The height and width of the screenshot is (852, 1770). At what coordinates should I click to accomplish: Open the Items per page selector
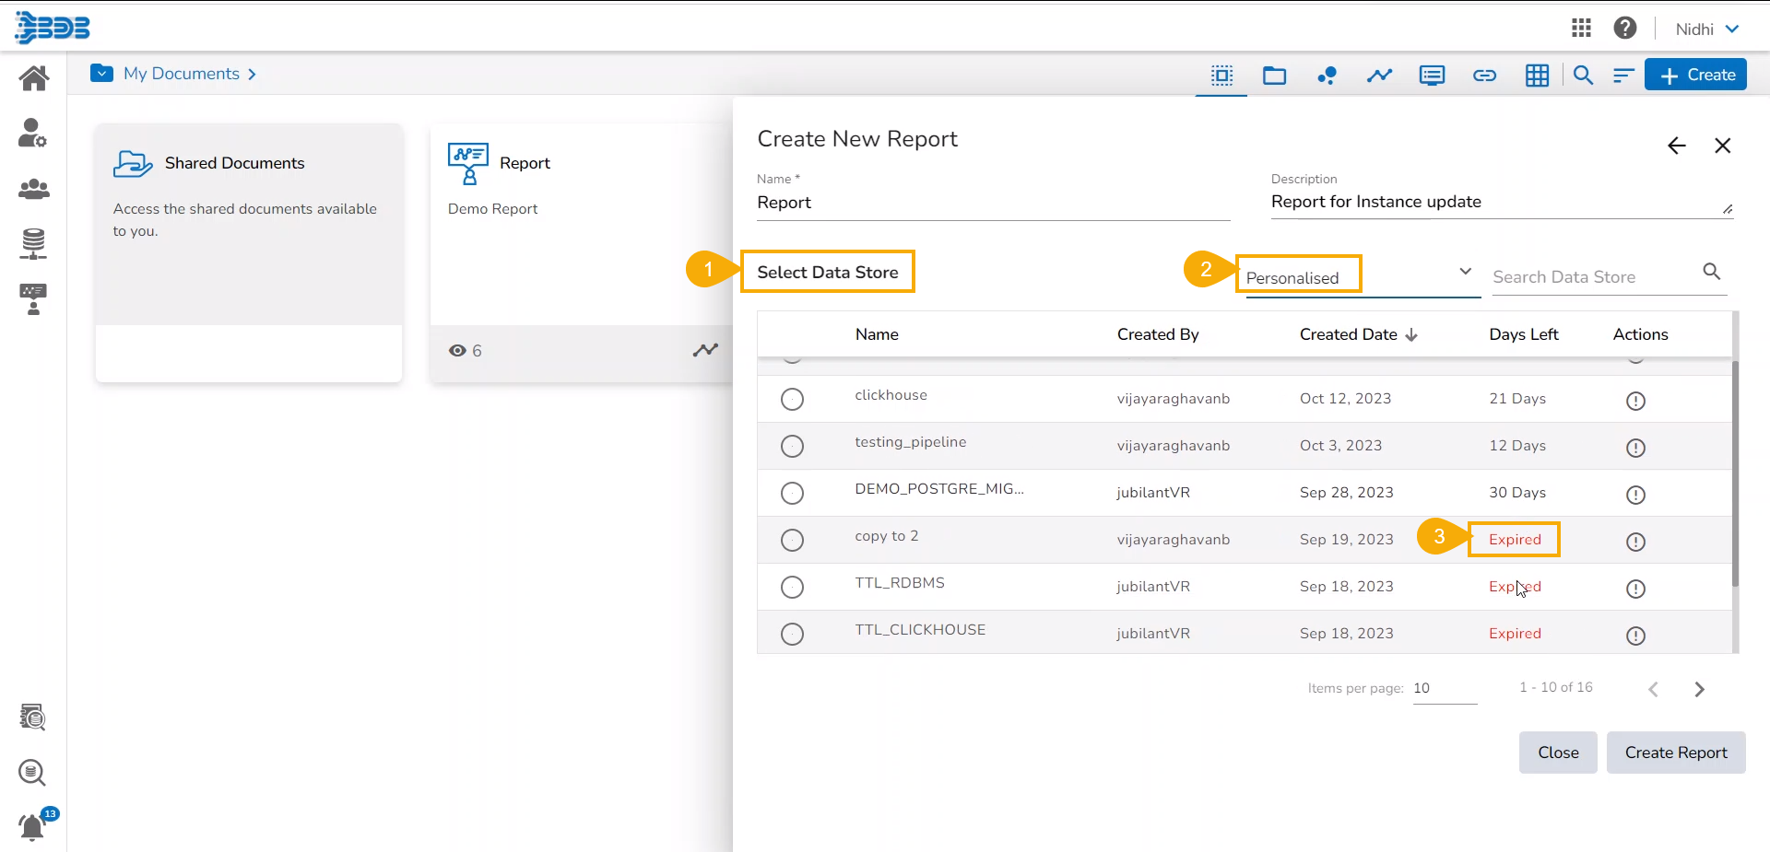[x=1444, y=688]
